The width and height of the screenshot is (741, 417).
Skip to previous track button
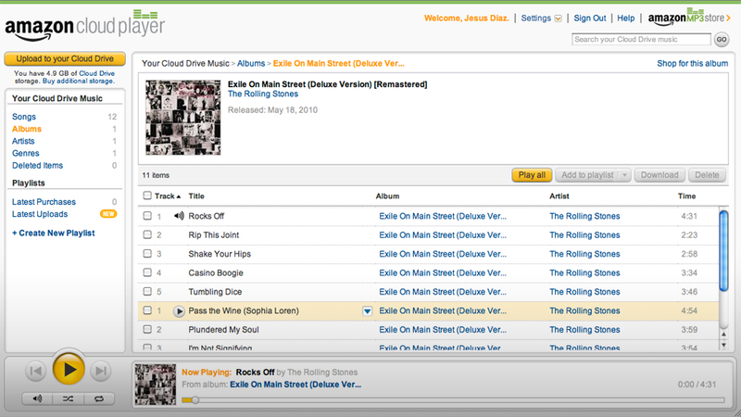pyautogui.click(x=35, y=371)
